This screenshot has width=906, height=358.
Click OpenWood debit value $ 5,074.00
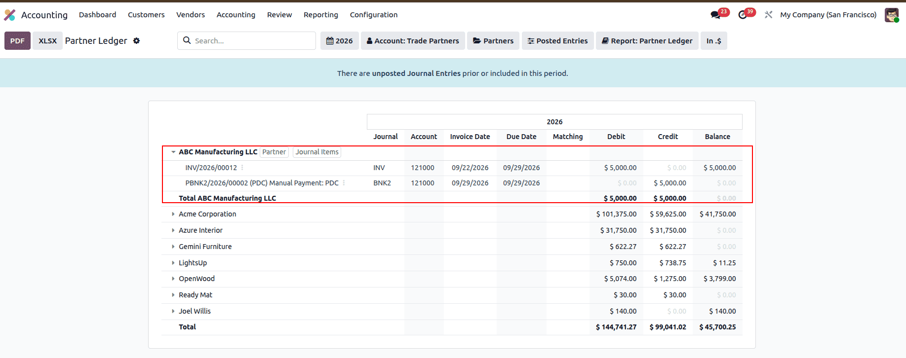(620, 279)
